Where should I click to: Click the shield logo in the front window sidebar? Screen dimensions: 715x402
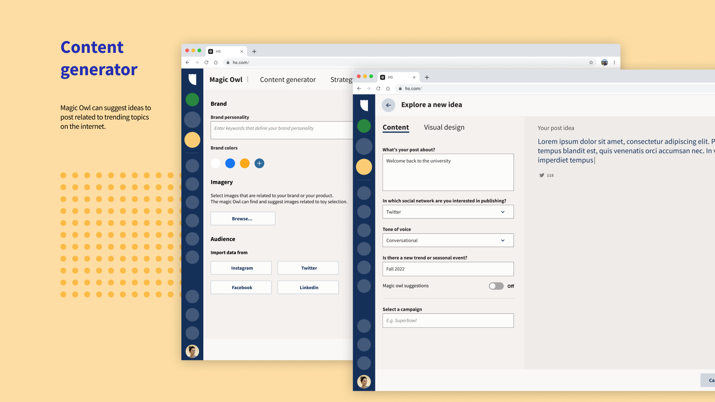click(x=364, y=105)
